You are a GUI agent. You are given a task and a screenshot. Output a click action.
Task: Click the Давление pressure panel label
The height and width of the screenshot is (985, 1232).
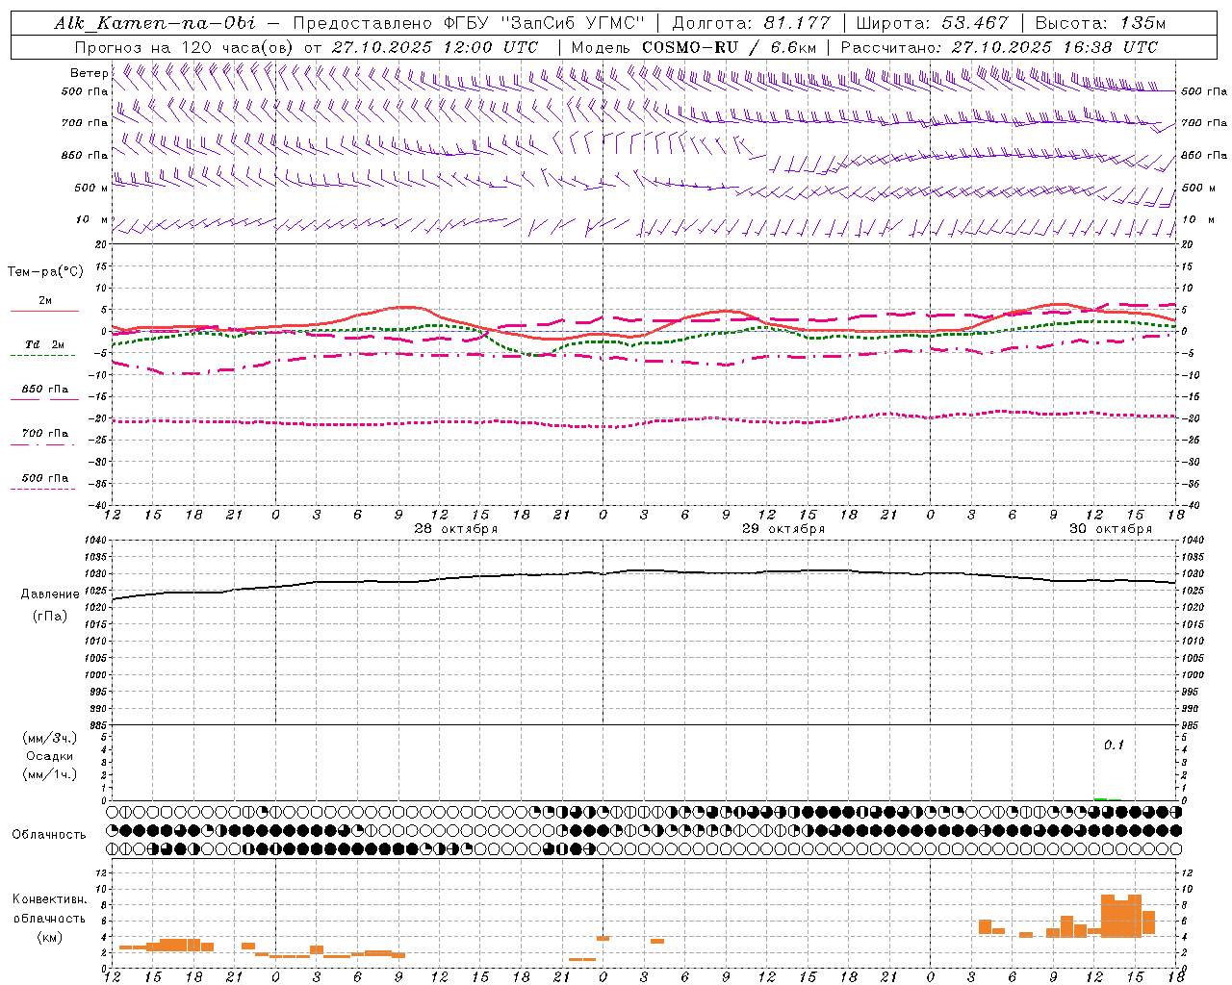(50, 594)
